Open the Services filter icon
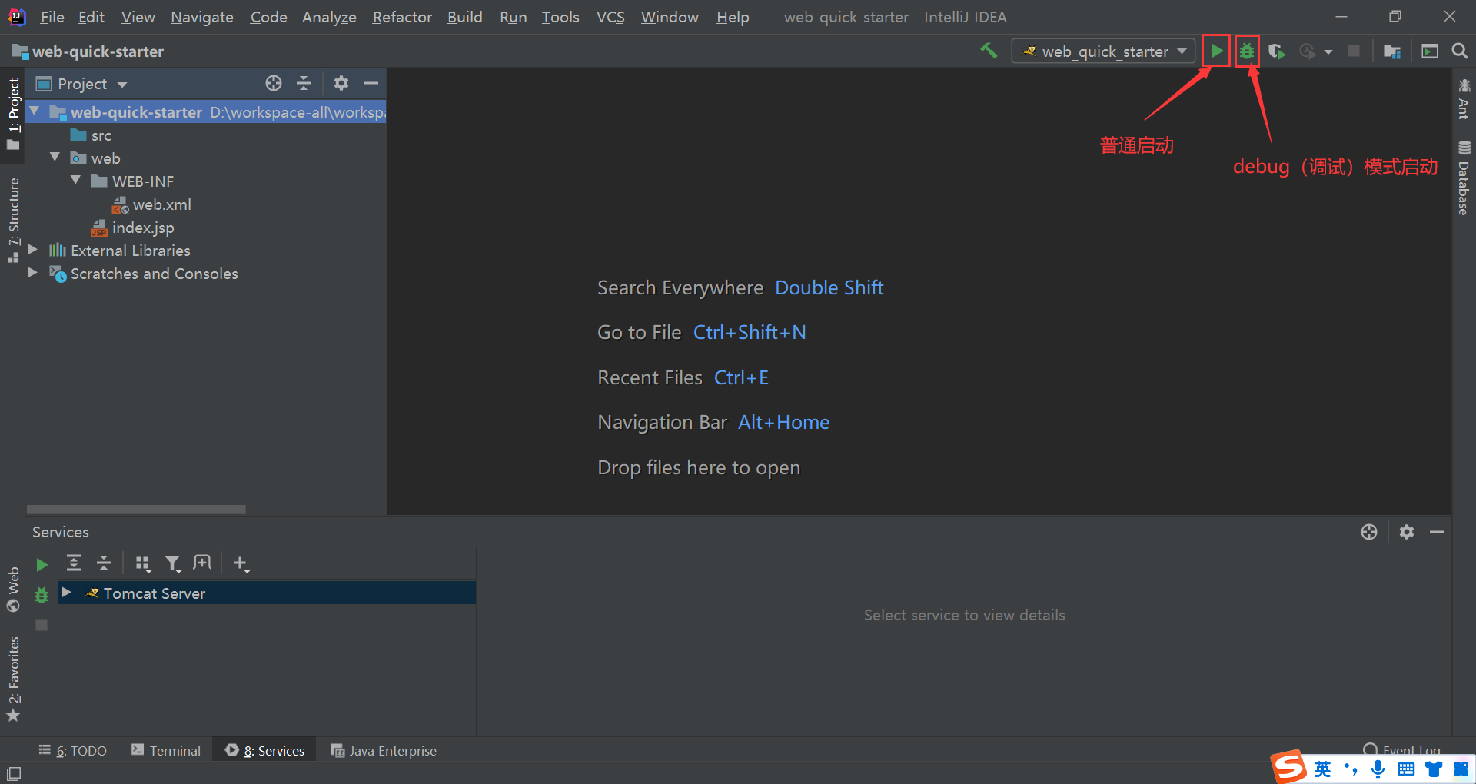The height and width of the screenshot is (784, 1476). 174,563
